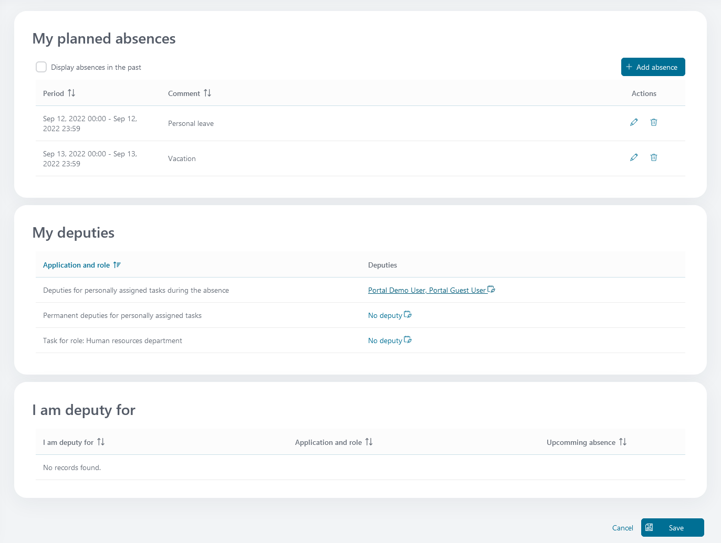Viewport: 721px width, 543px height.
Task: Select the Sep 13, 2022 period cell
Action: click(x=90, y=159)
